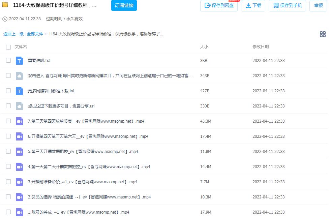Sort by 文件名 column header
This screenshot has height=219, width=329.
(x=21, y=47)
